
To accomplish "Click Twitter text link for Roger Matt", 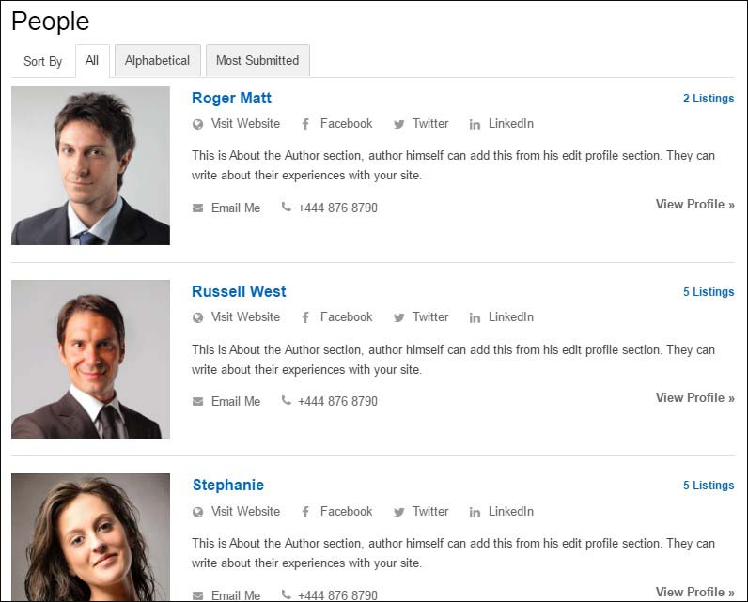I will pos(430,123).
